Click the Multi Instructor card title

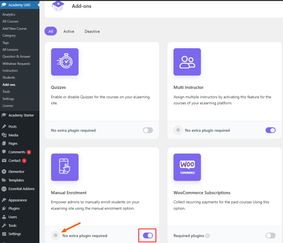click(188, 87)
